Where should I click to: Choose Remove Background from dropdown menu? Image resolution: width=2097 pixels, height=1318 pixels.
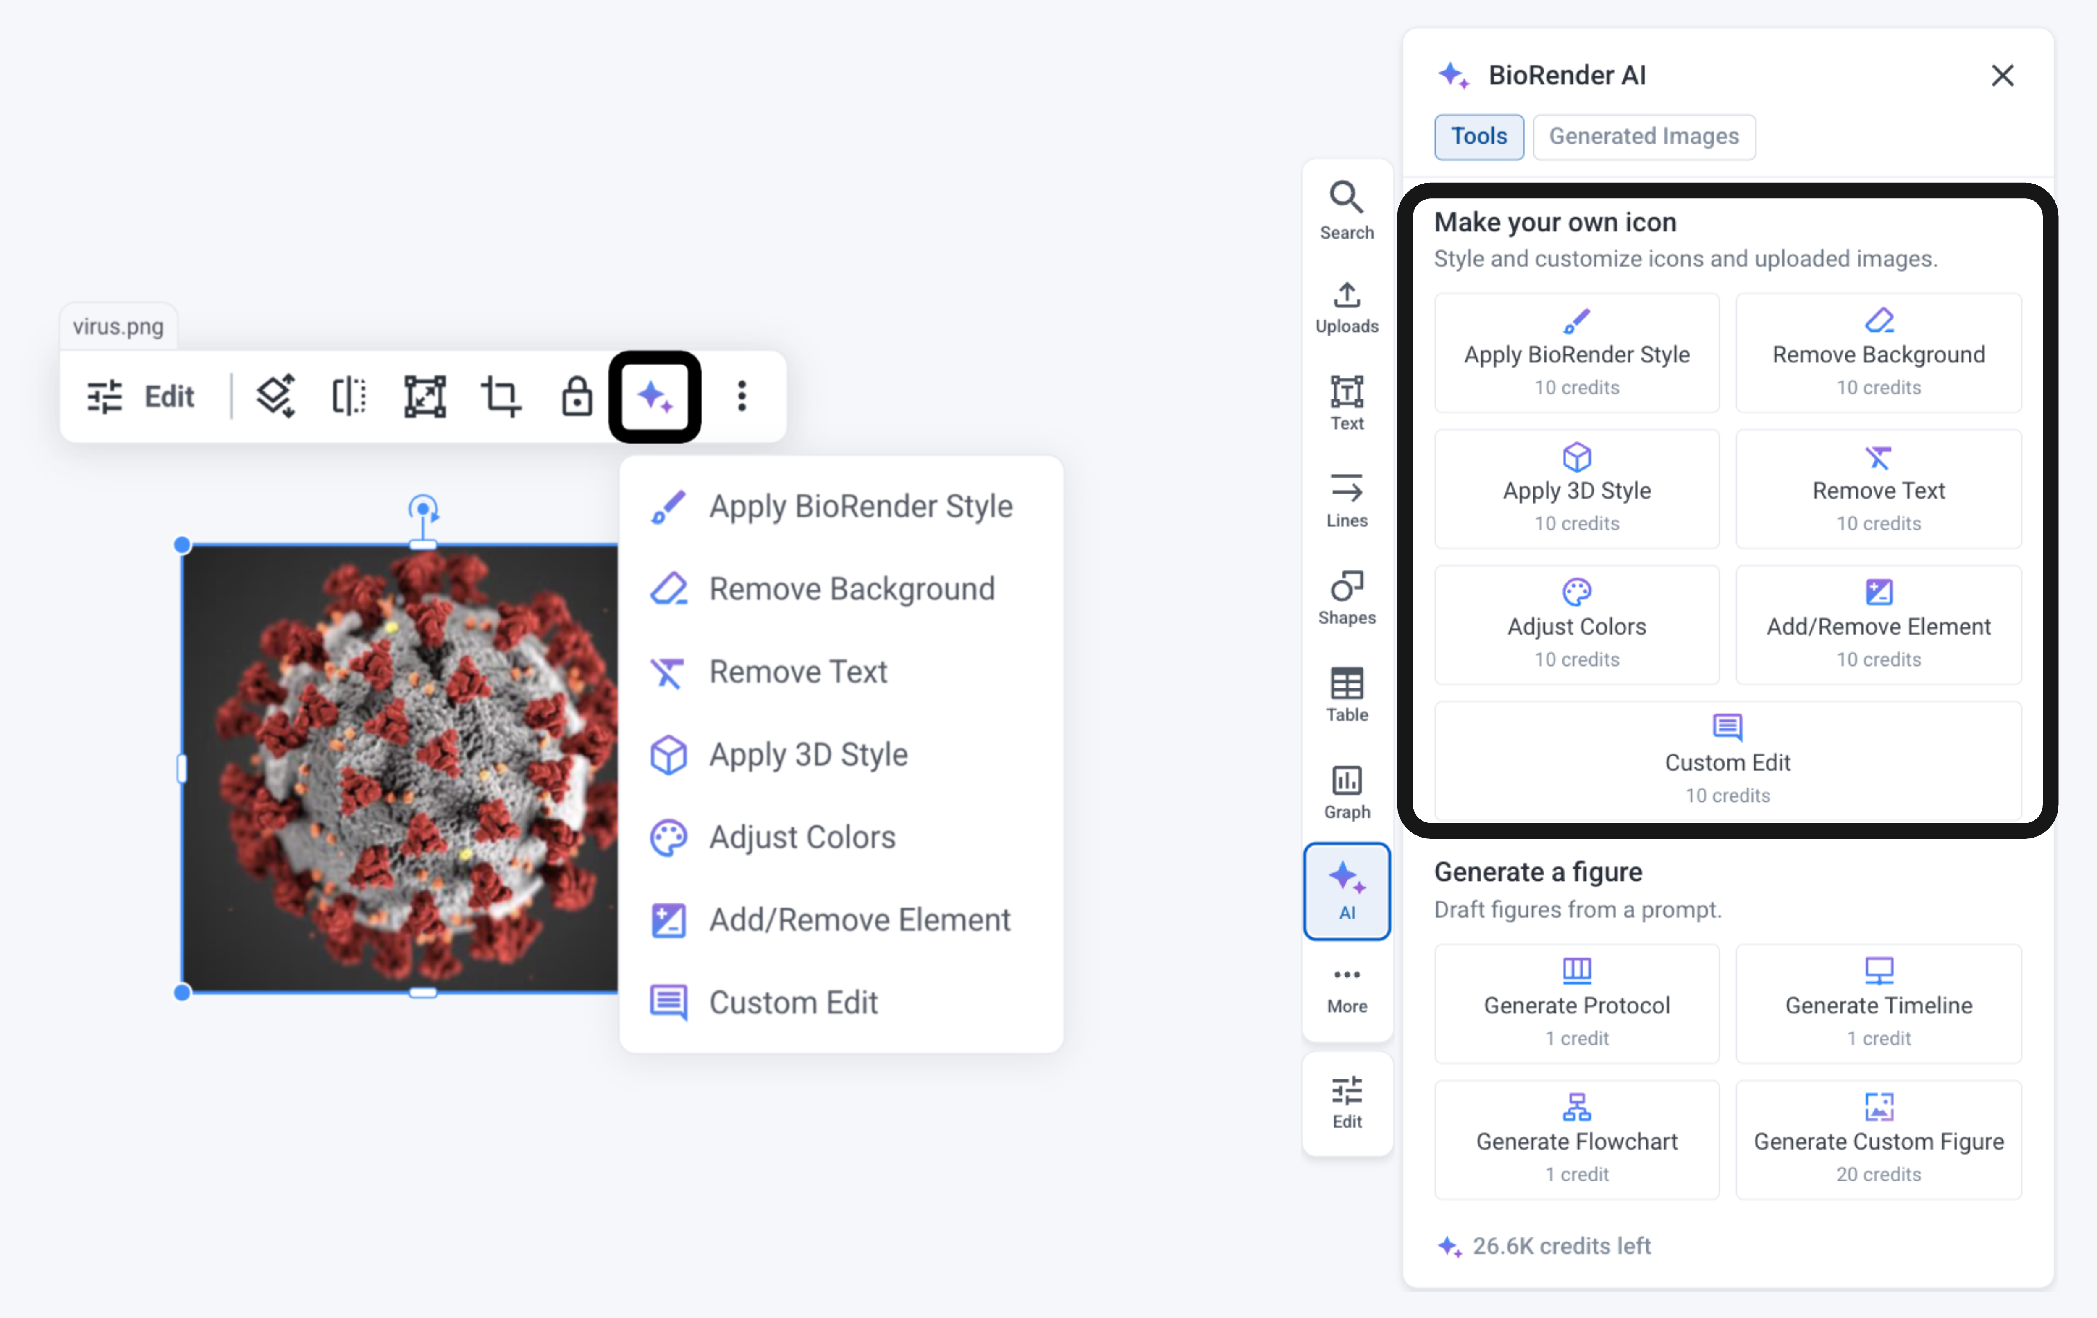851,589
